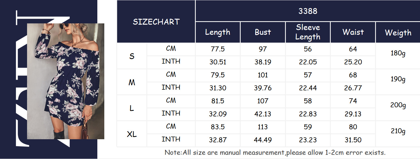Viewport: 420px width, 159px height.
Task: Click the Waist column header
Action: (x=353, y=32)
